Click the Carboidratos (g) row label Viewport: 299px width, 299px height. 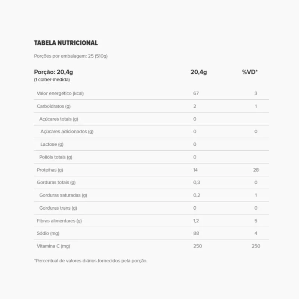point(53,106)
